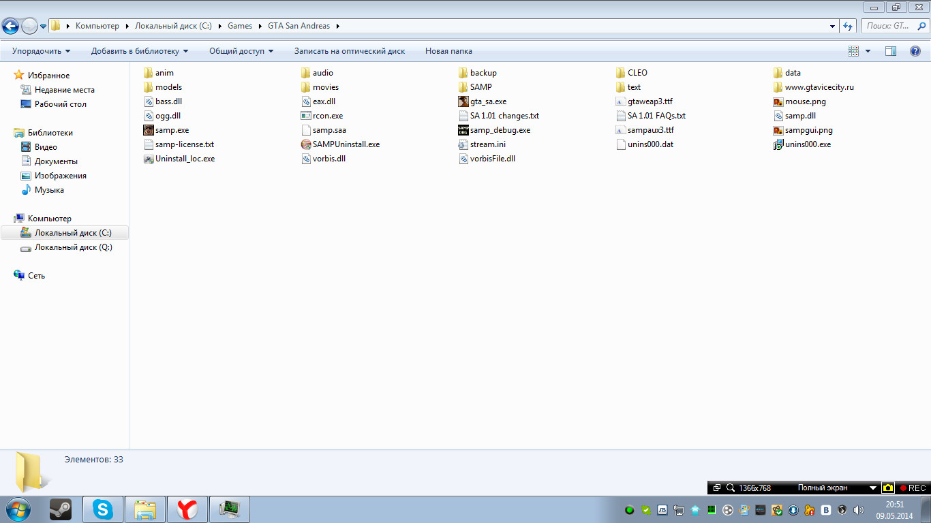Start recording with the REC button
The image size is (931, 523).
(x=913, y=488)
